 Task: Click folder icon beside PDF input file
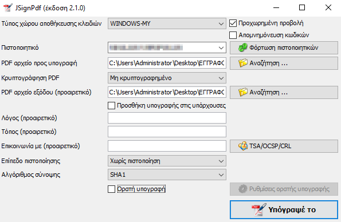(243, 63)
